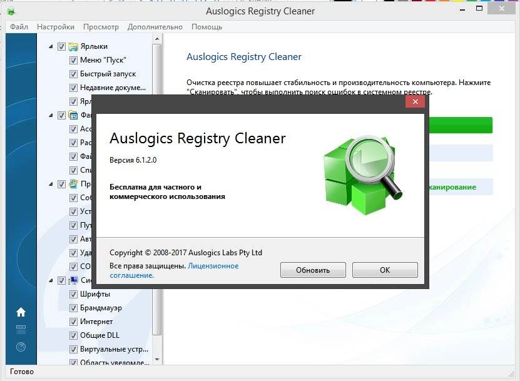Click the Home icon in the blue sidebar

click(21, 312)
